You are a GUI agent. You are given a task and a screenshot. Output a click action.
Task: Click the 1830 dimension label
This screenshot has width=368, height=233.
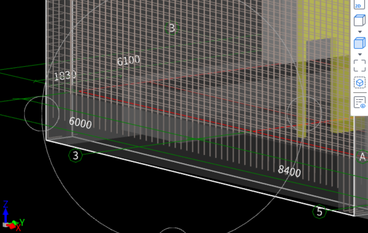pyautogui.click(x=65, y=75)
